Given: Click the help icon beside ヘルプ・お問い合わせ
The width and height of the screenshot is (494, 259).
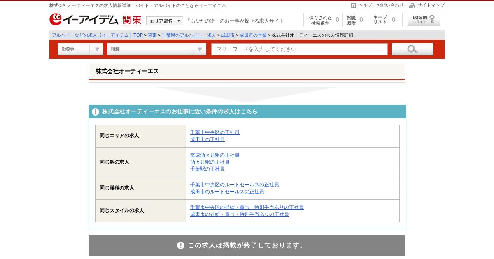Looking at the screenshot, I should [x=353, y=5].
